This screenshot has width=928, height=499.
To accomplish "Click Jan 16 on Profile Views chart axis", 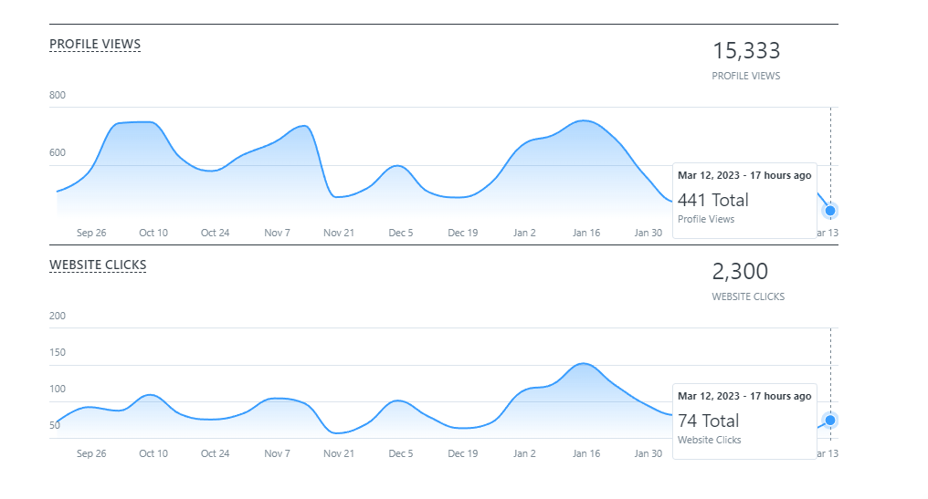I will [x=586, y=233].
